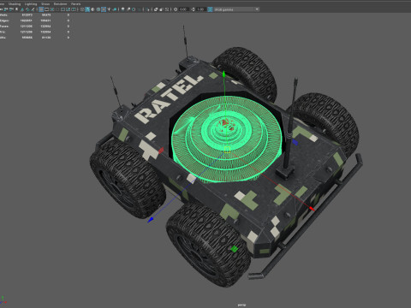
Task: Click the Exposure reset icon
Action: tap(176, 9)
